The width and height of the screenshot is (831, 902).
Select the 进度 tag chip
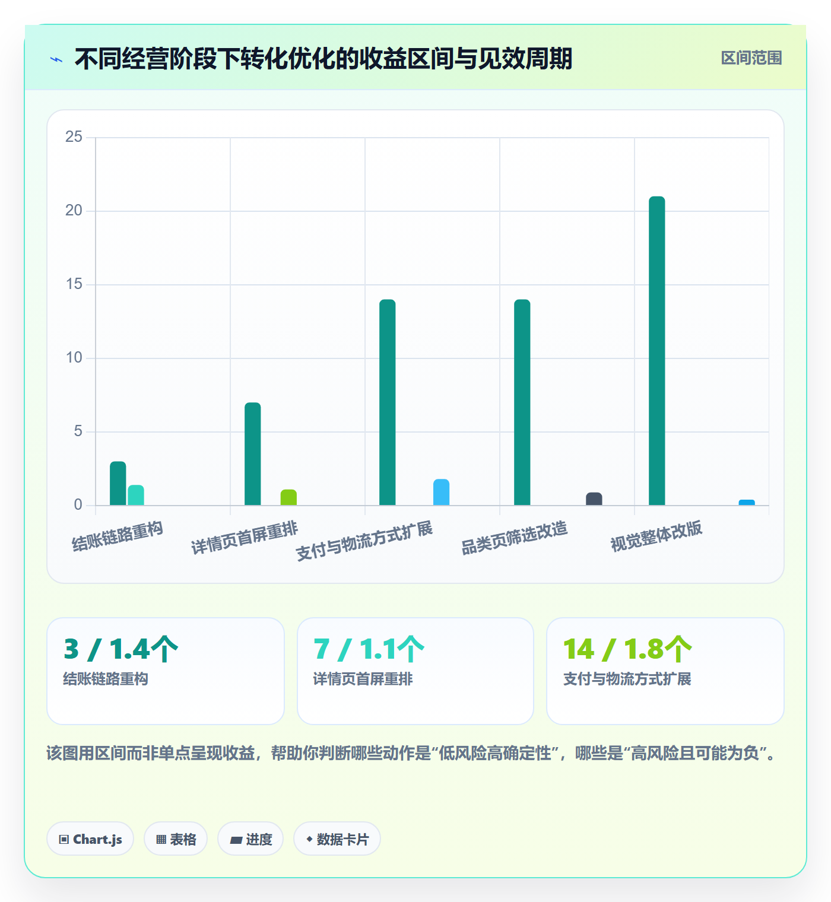tap(250, 839)
